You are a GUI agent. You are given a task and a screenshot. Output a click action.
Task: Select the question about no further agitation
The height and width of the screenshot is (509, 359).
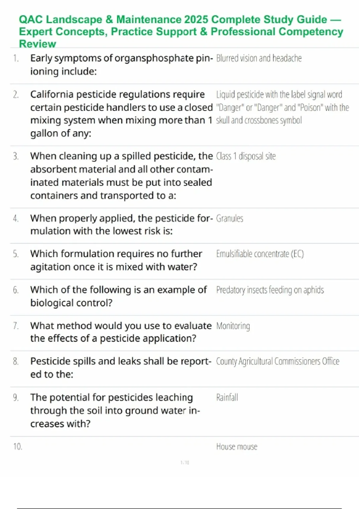point(116,260)
